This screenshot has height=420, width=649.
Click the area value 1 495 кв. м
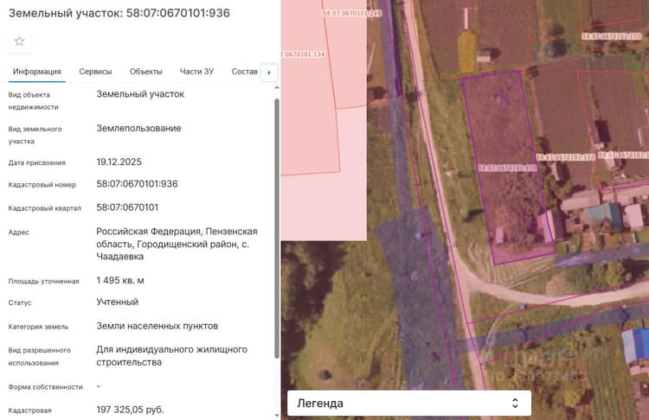pos(120,281)
